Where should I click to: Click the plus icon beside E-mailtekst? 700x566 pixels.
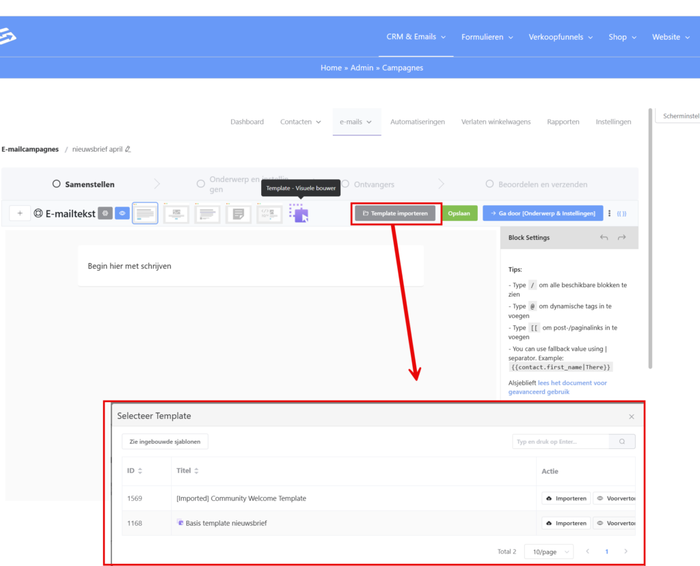point(20,213)
